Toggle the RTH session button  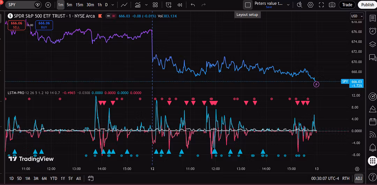pyautogui.click(x=346, y=178)
